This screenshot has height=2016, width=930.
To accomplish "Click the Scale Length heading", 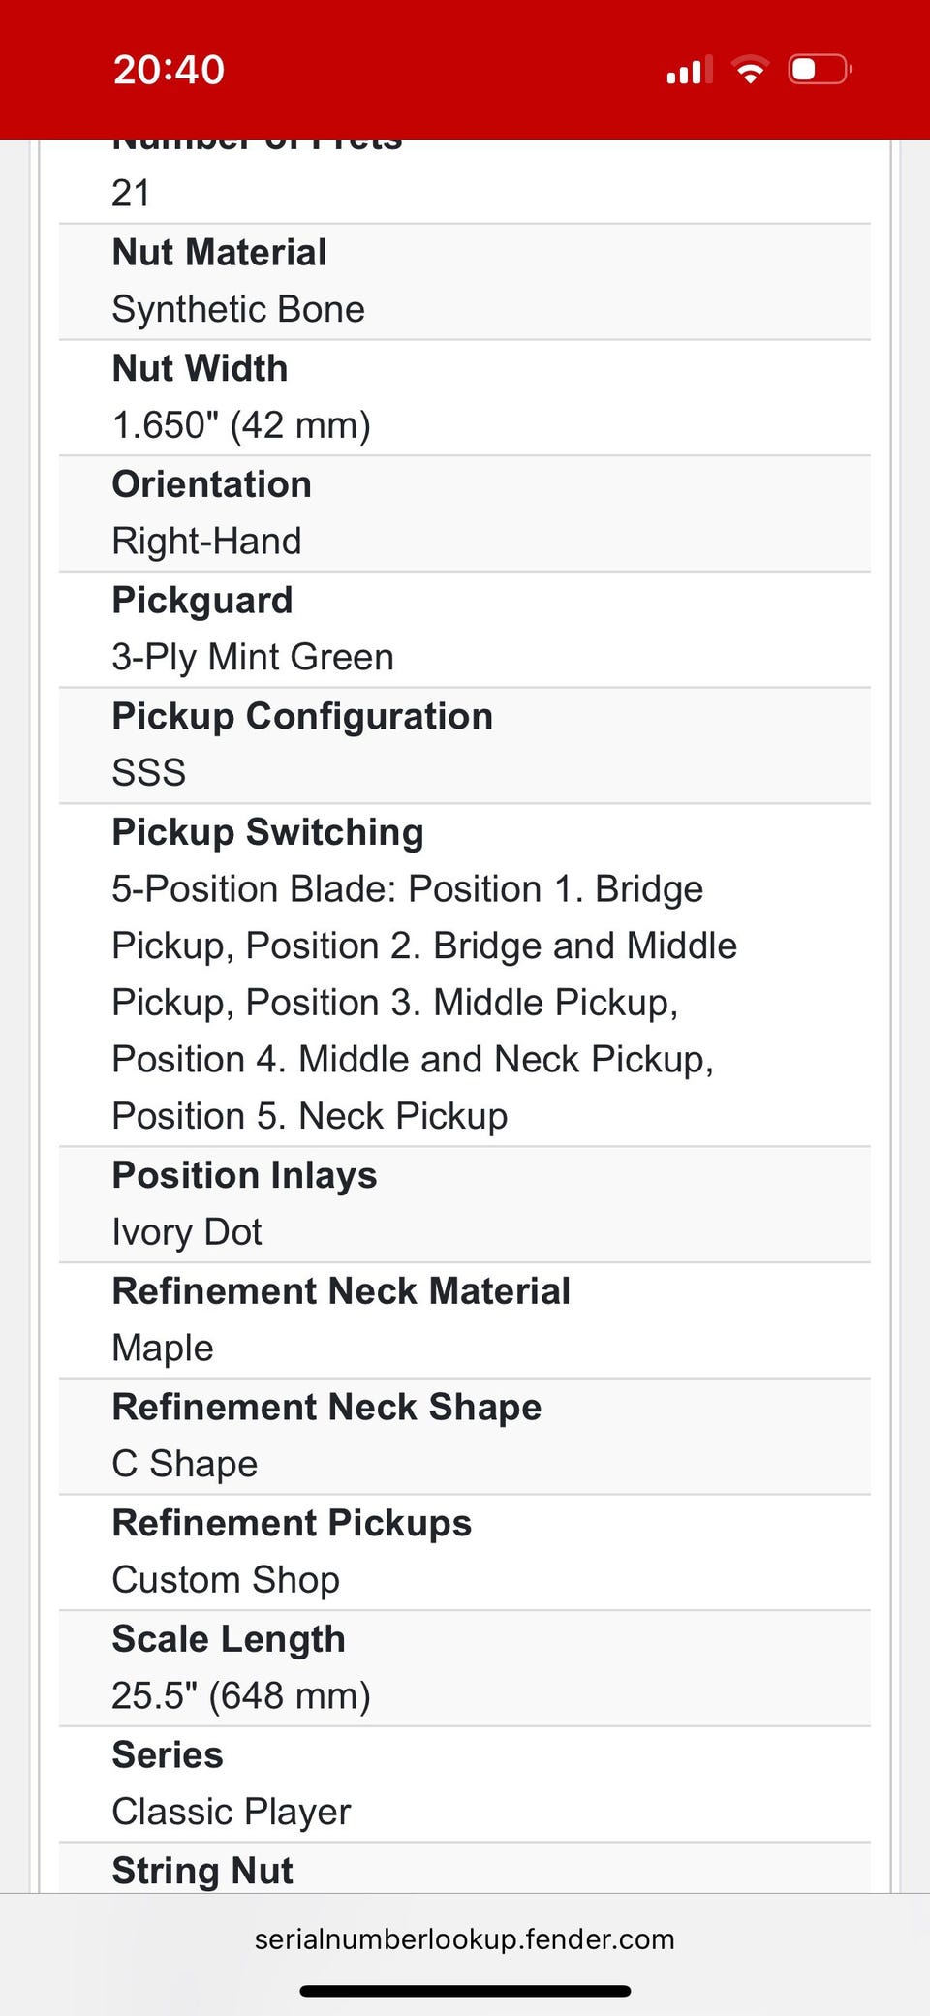I will [229, 1640].
